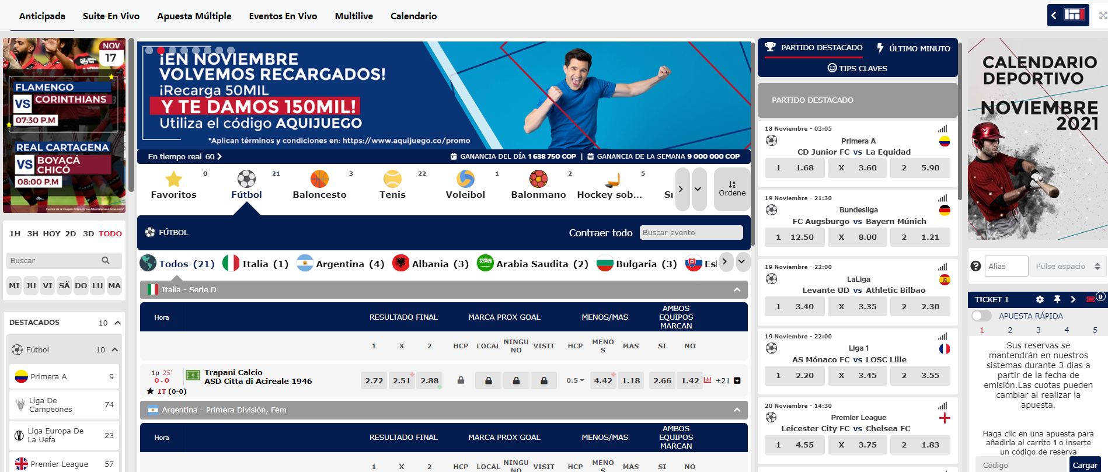
Task: Open the Calendario tab
Action: [413, 16]
